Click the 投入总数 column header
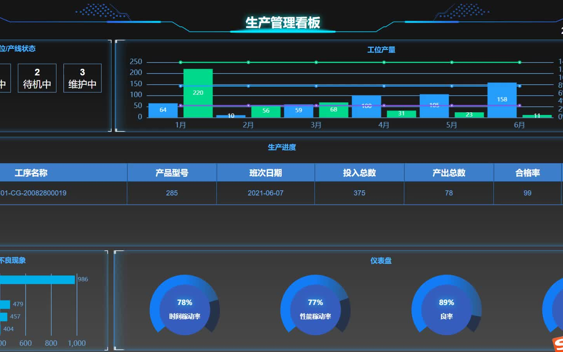Image resolution: width=563 pixels, height=352 pixels. [360, 173]
